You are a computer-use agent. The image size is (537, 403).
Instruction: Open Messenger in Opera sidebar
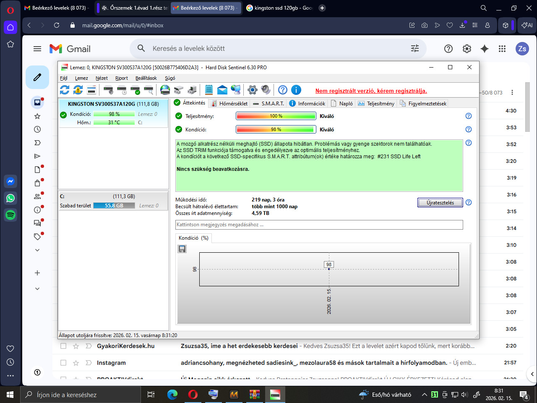10,181
